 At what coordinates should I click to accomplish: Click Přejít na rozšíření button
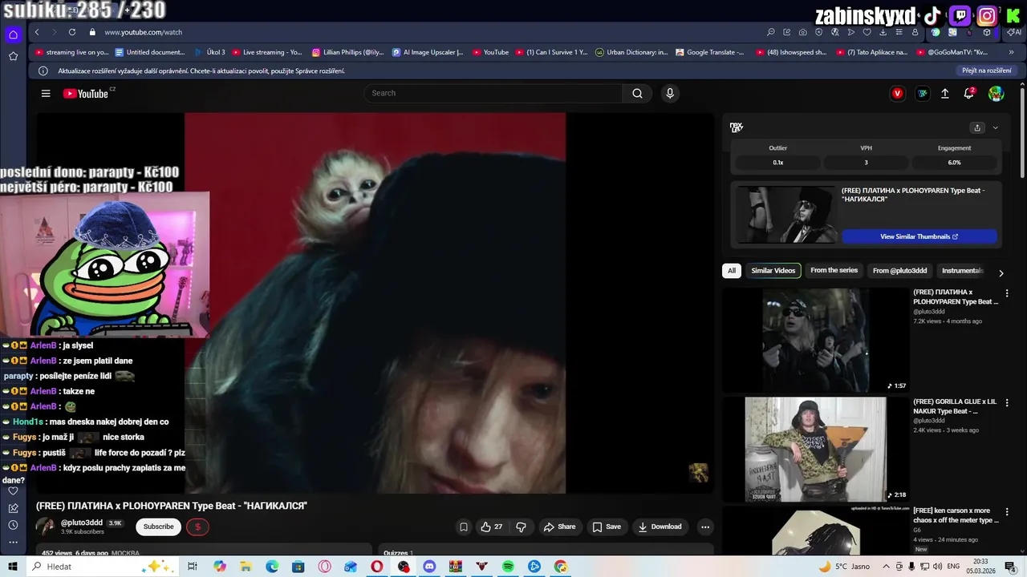pos(987,71)
